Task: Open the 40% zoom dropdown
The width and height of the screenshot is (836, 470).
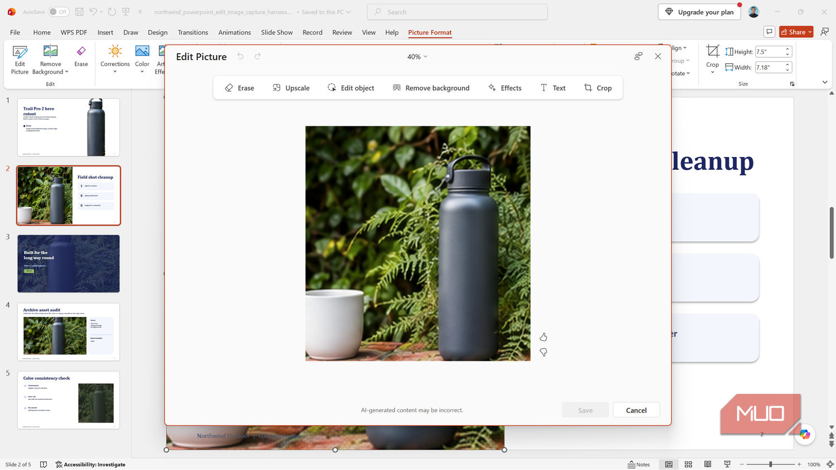Action: pyautogui.click(x=417, y=57)
